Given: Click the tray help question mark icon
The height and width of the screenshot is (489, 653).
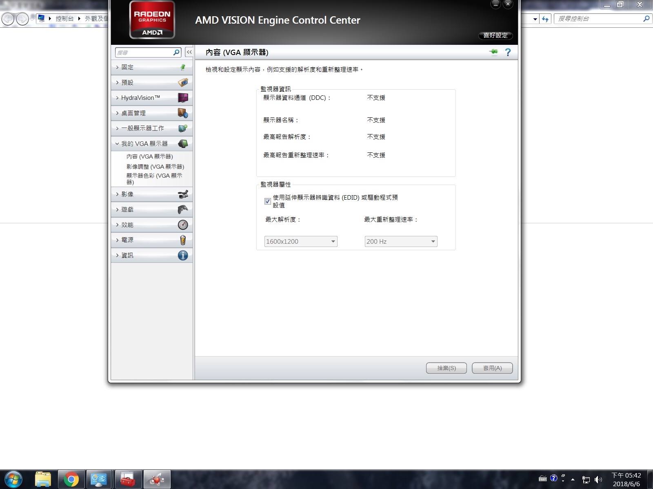Looking at the screenshot, I should coord(554,478).
